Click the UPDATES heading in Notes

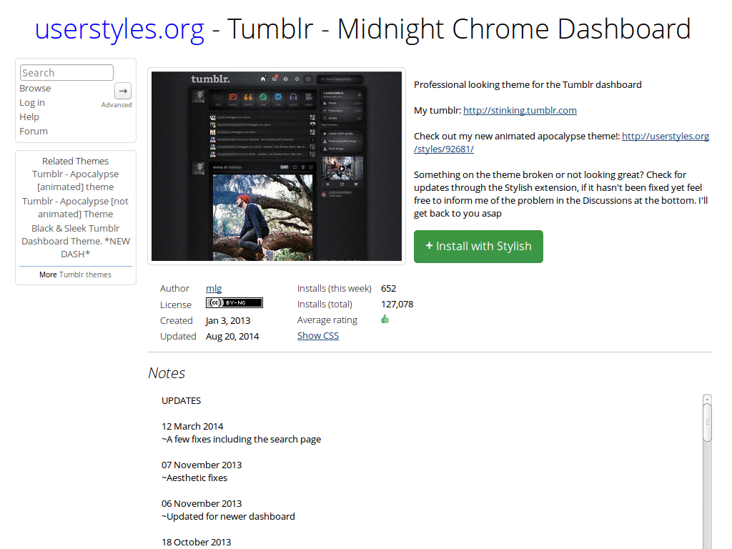pyautogui.click(x=181, y=400)
